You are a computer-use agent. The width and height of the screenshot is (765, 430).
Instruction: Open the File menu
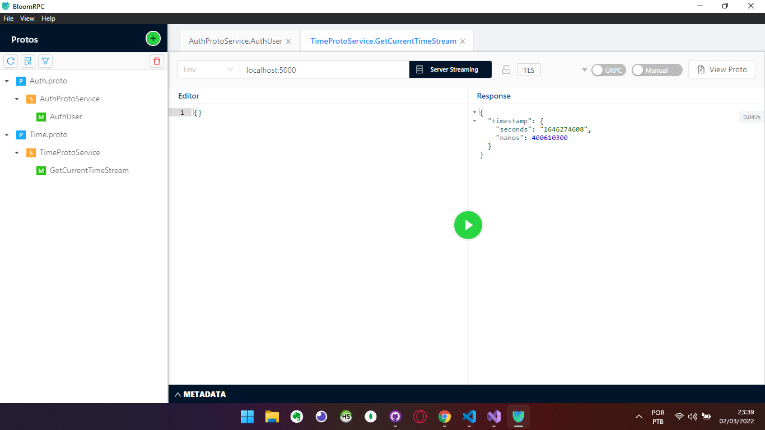(x=8, y=18)
